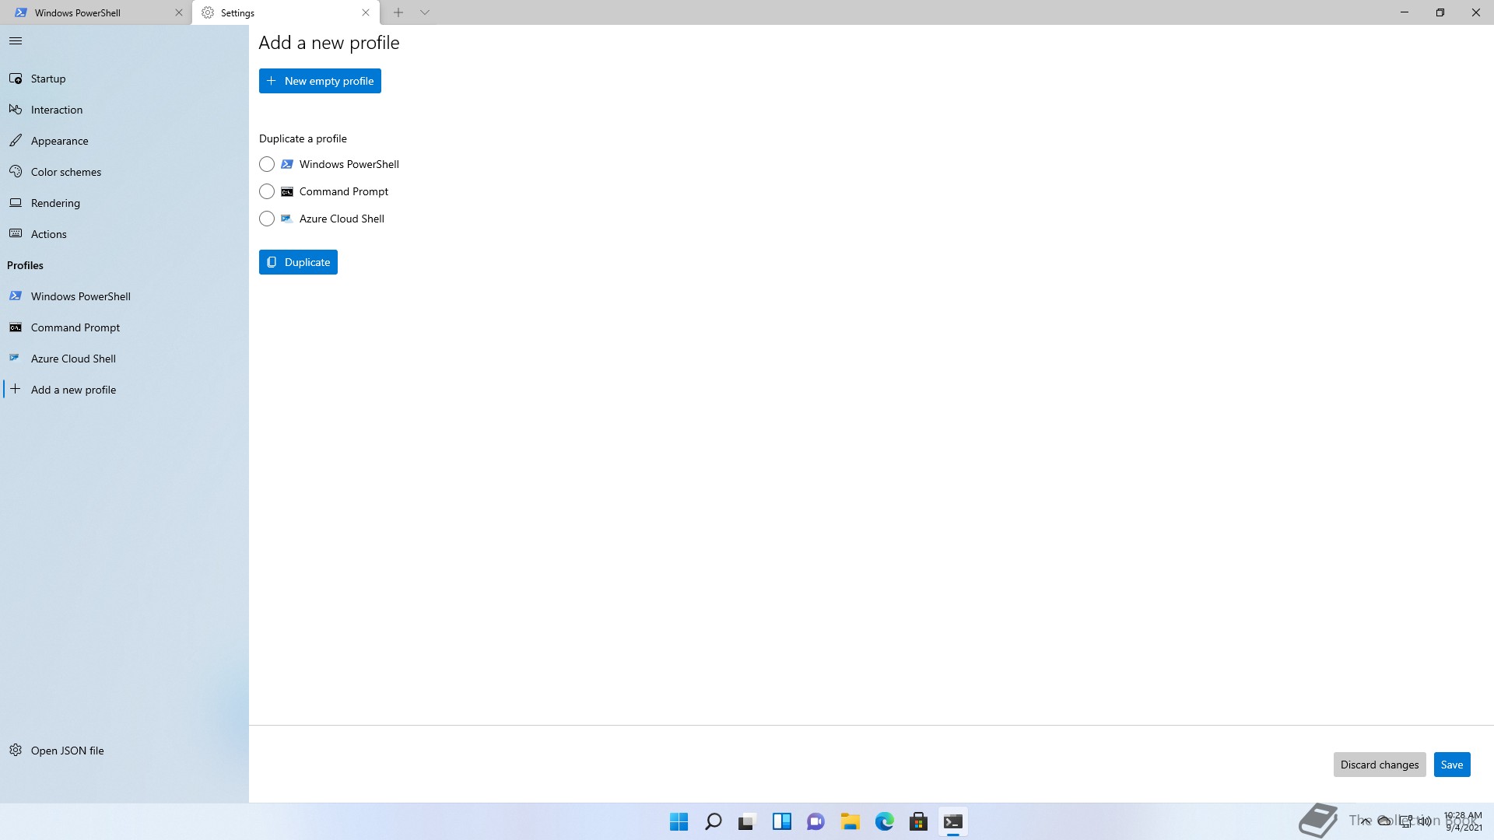Open Teams Chat from taskbar
The height and width of the screenshot is (840, 1494).
(x=815, y=821)
